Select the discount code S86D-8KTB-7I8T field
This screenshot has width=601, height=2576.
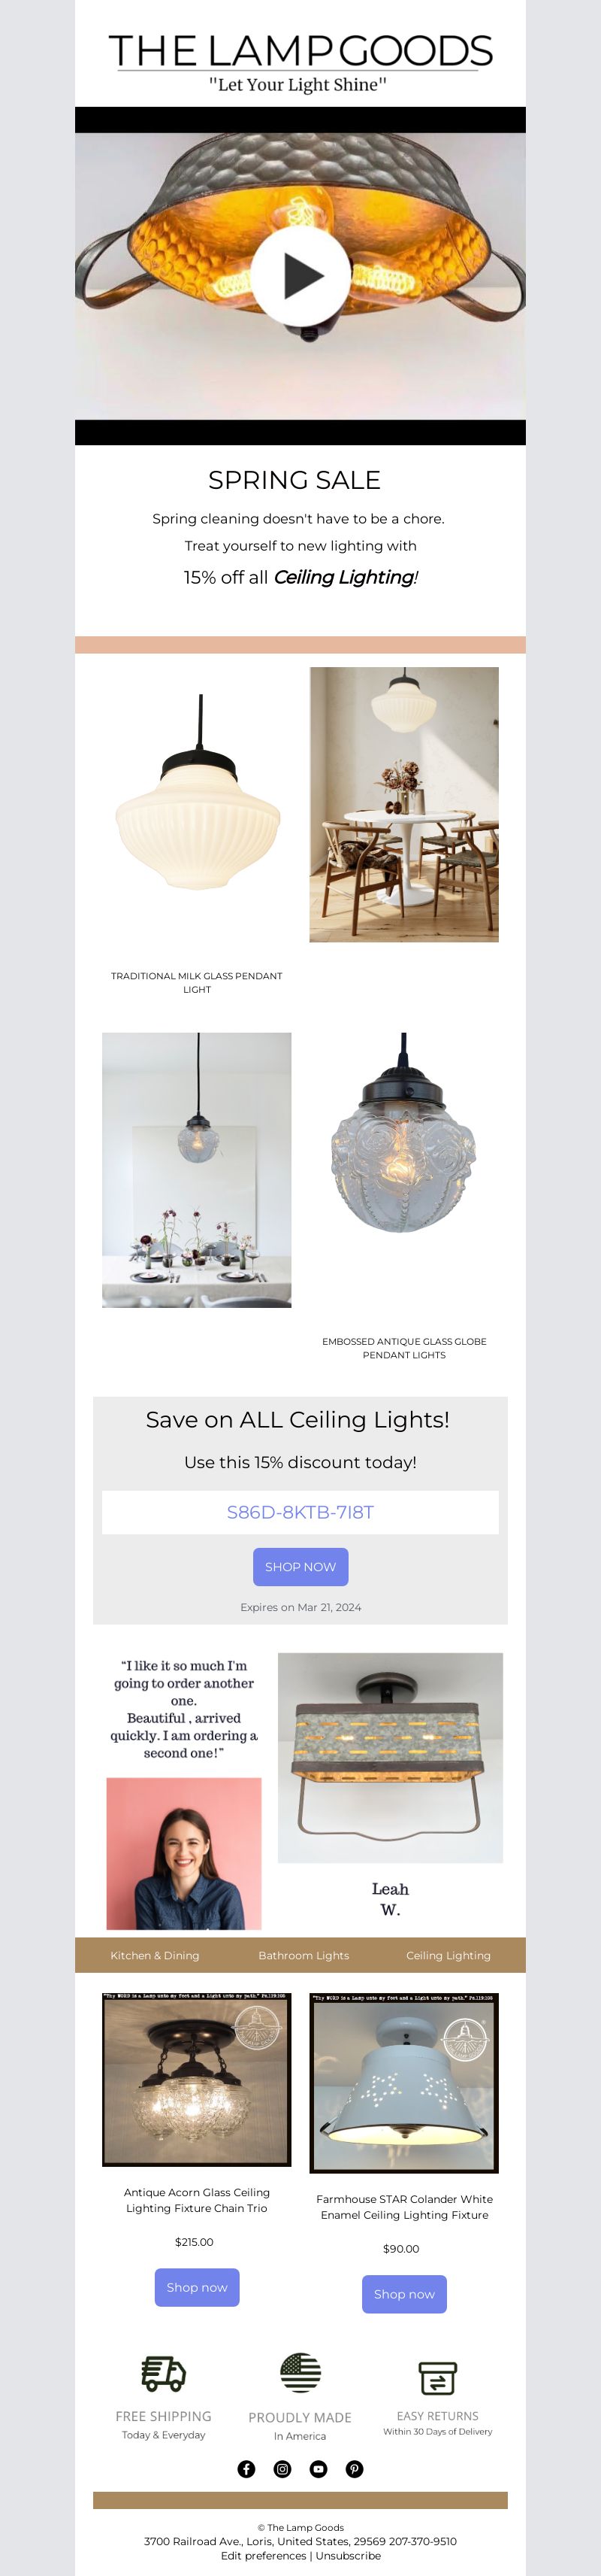click(x=300, y=1512)
